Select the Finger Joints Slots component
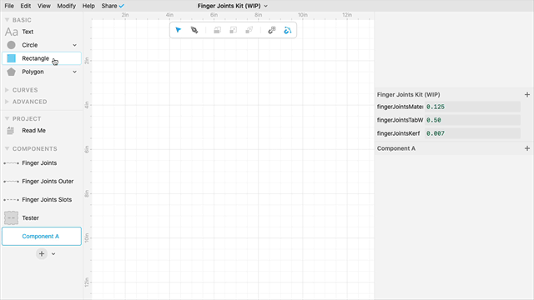 (x=42, y=200)
